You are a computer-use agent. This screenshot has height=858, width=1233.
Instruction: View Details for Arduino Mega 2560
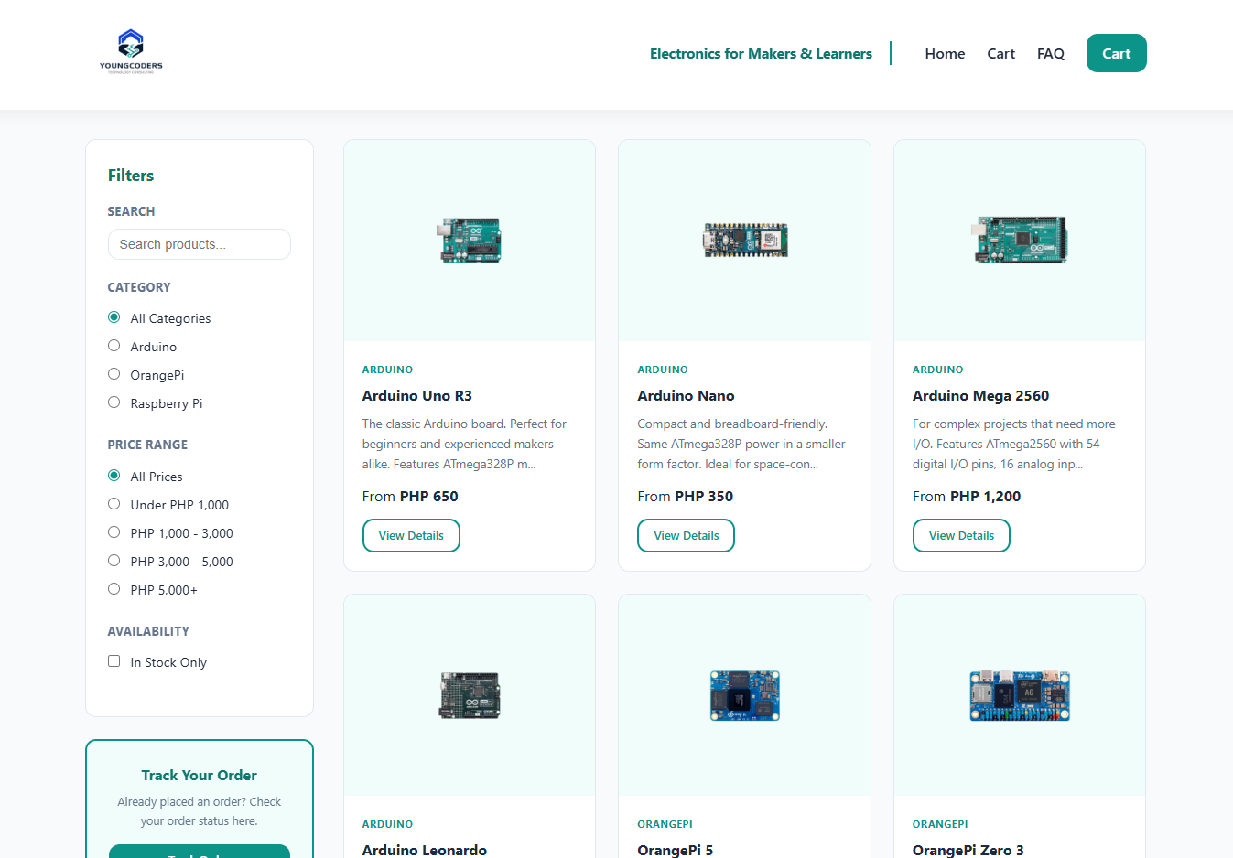(x=961, y=536)
